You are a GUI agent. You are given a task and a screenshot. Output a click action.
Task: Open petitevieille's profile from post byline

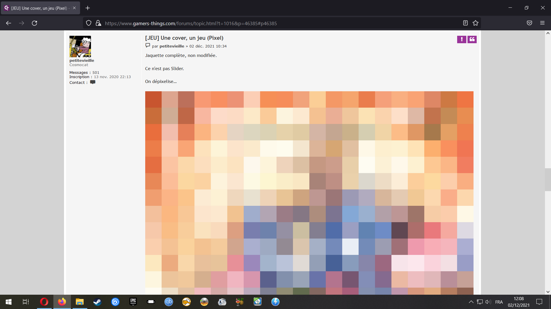click(x=172, y=46)
